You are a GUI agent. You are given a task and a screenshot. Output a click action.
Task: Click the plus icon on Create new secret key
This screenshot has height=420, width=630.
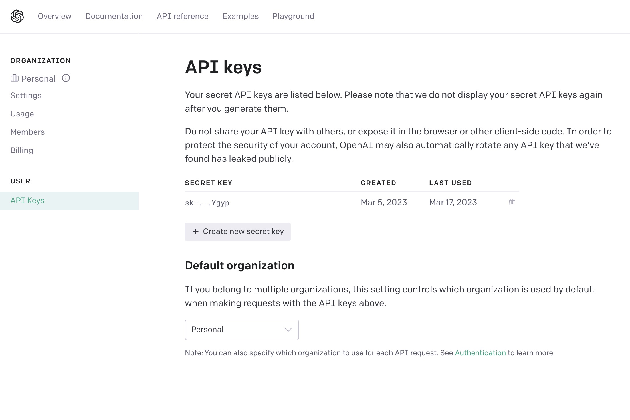tap(195, 232)
